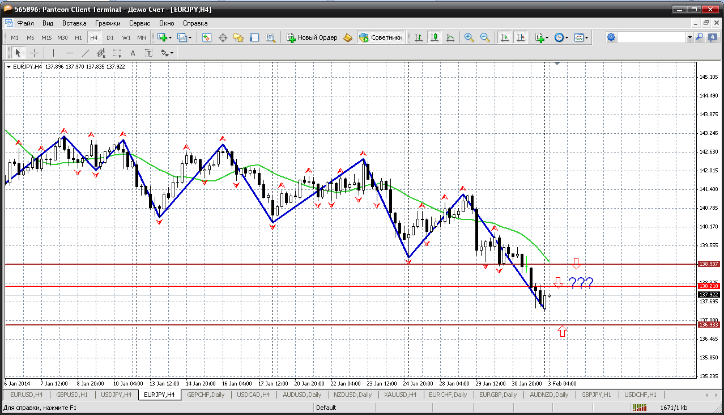This screenshot has width=724, height=415.
Task: Open the Файл menu
Action: 25,23
